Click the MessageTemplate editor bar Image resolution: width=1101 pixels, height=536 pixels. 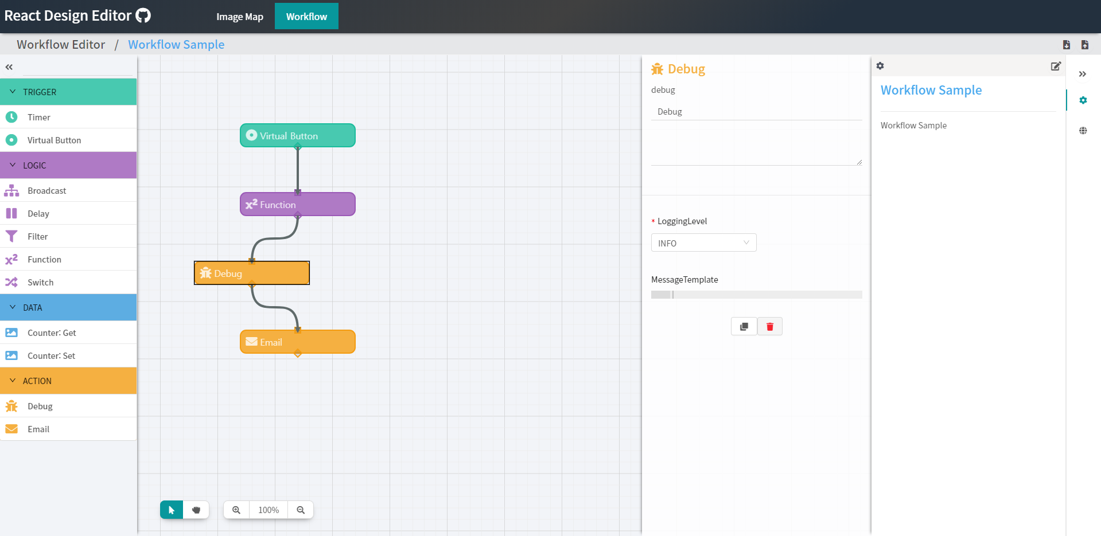pos(756,295)
